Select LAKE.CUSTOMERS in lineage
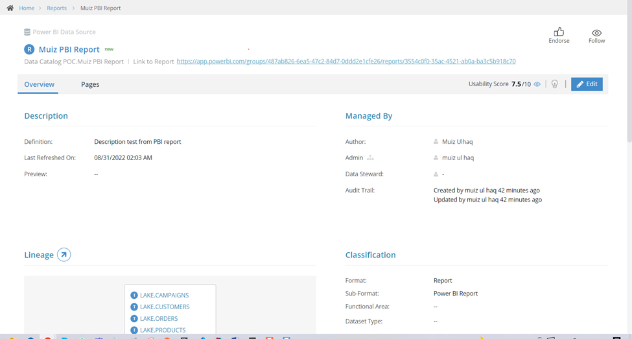632x339 pixels. pyautogui.click(x=165, y=307)
